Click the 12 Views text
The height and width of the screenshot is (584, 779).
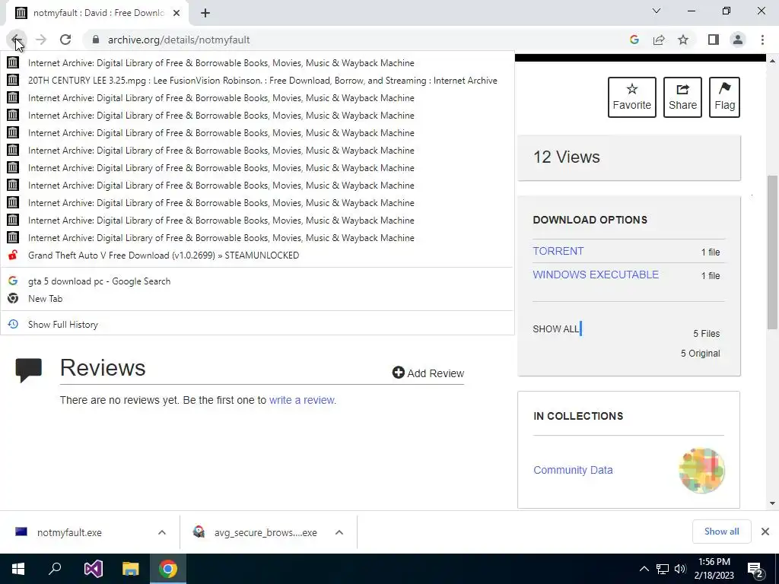click(x=566, y=157)
